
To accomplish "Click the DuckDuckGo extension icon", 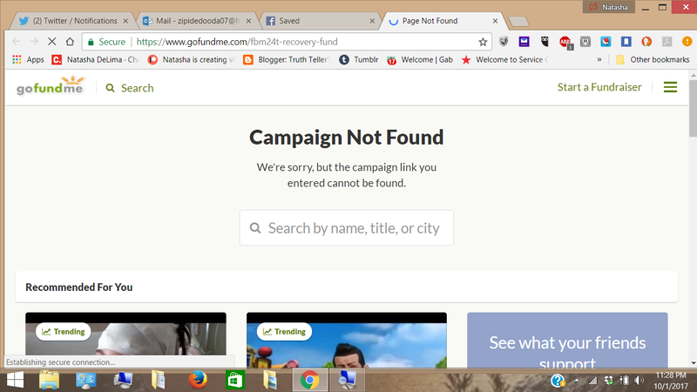I will 646,41.
